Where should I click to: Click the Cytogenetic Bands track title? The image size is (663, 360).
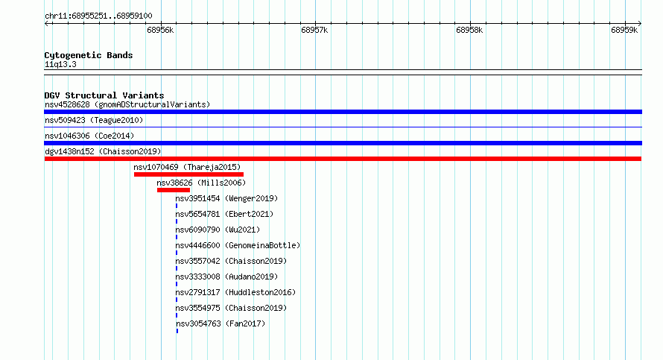[89, 55]
